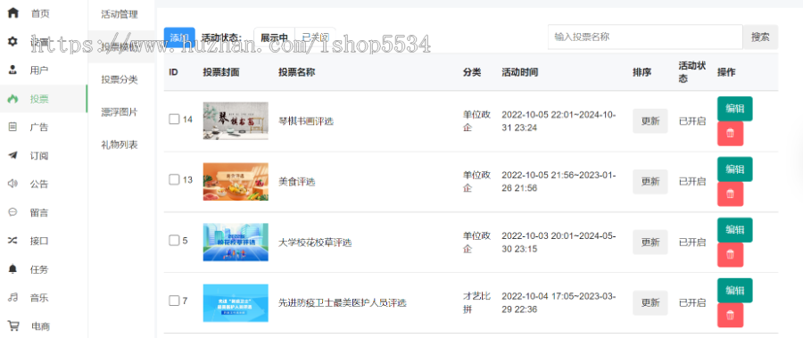Switch to the 展示中 status tab
Viewport: 803px width, 338px height.
[275, 37]
